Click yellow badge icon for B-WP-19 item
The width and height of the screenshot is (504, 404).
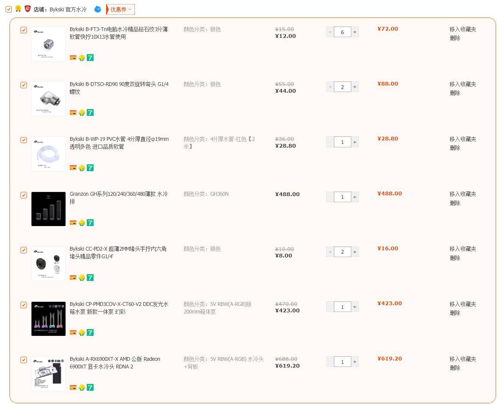pos(81,168)
